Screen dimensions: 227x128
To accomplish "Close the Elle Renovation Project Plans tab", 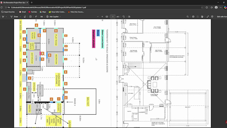I will (27, 2).
